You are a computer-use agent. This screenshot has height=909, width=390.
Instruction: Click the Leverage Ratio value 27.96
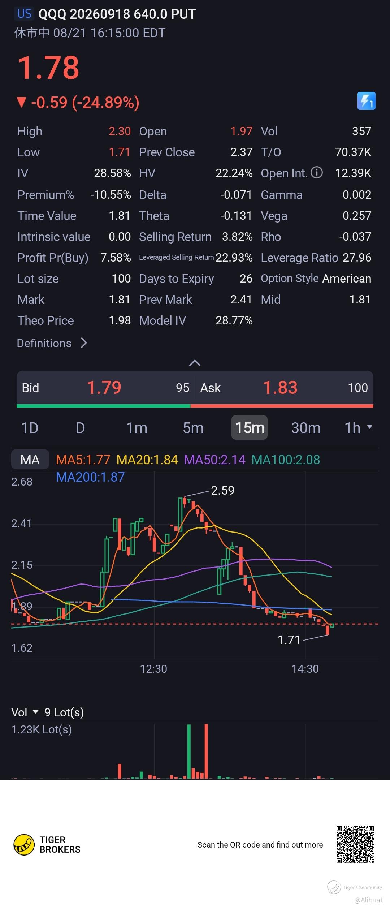tap(357, 257)
